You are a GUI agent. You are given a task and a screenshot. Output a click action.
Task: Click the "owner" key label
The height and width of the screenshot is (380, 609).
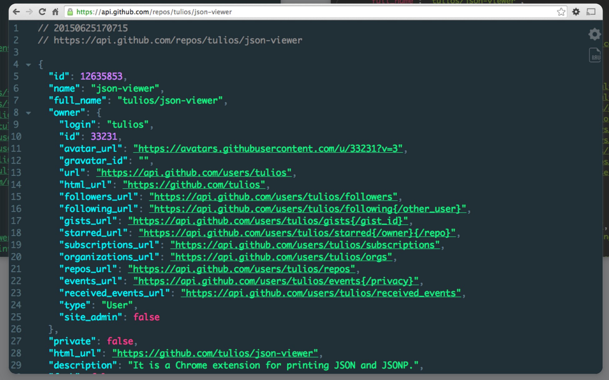pos(67,112)
